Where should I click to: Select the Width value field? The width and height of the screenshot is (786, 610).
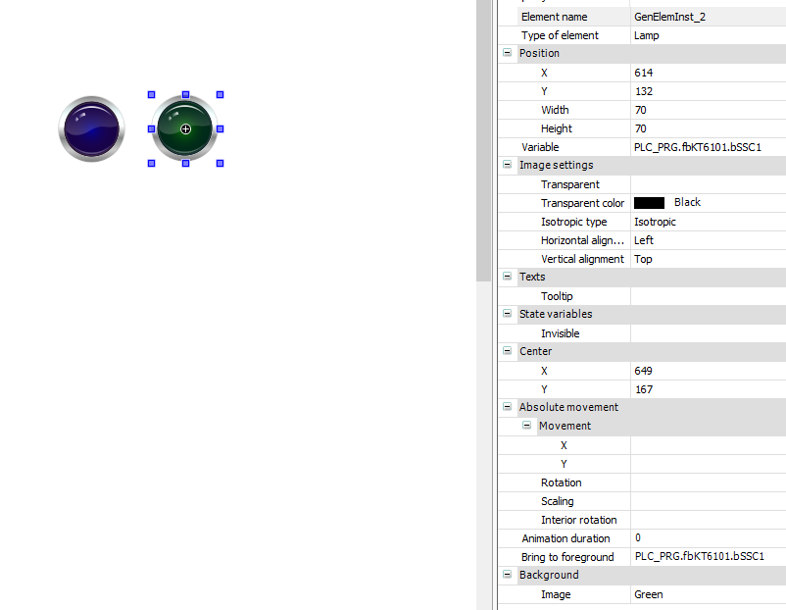point(708,110)
